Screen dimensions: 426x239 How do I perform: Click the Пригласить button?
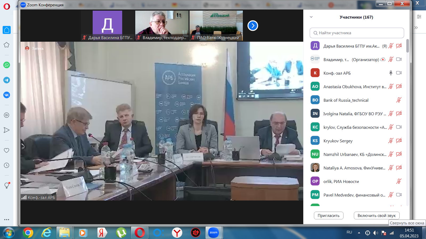point(328,216)
